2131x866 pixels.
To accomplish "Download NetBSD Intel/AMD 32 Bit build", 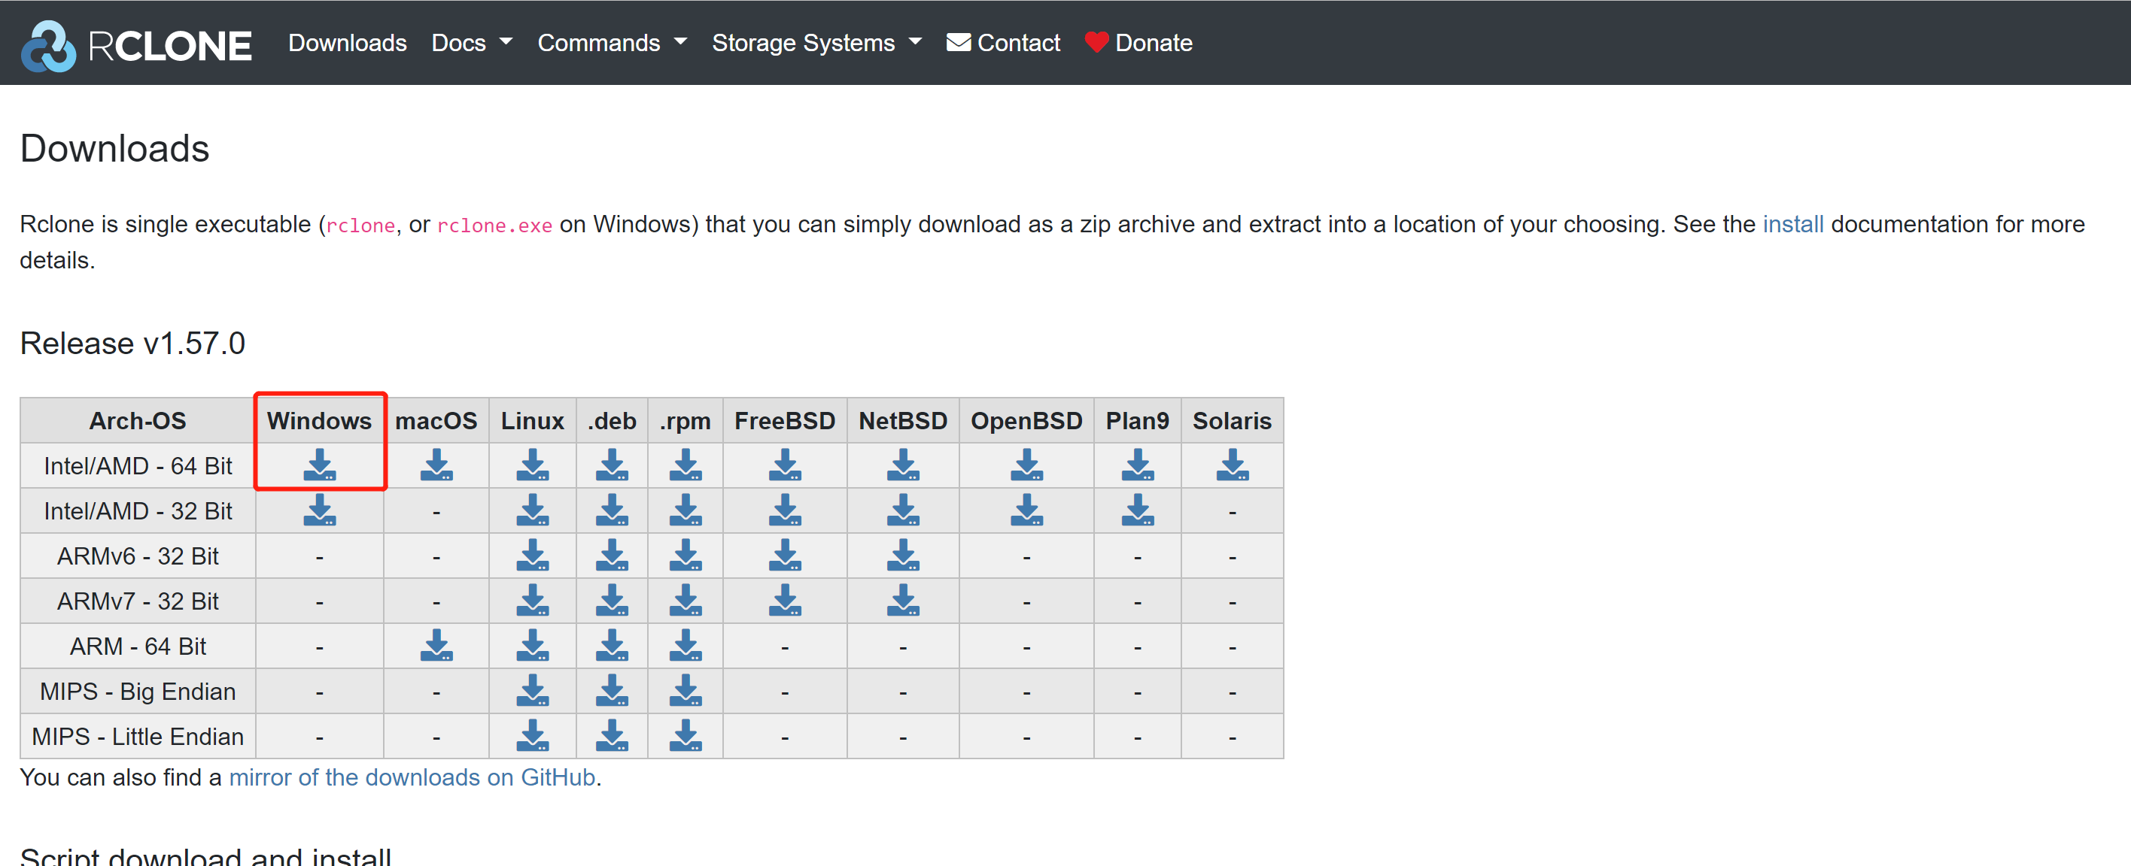I will tap(902, 510).
